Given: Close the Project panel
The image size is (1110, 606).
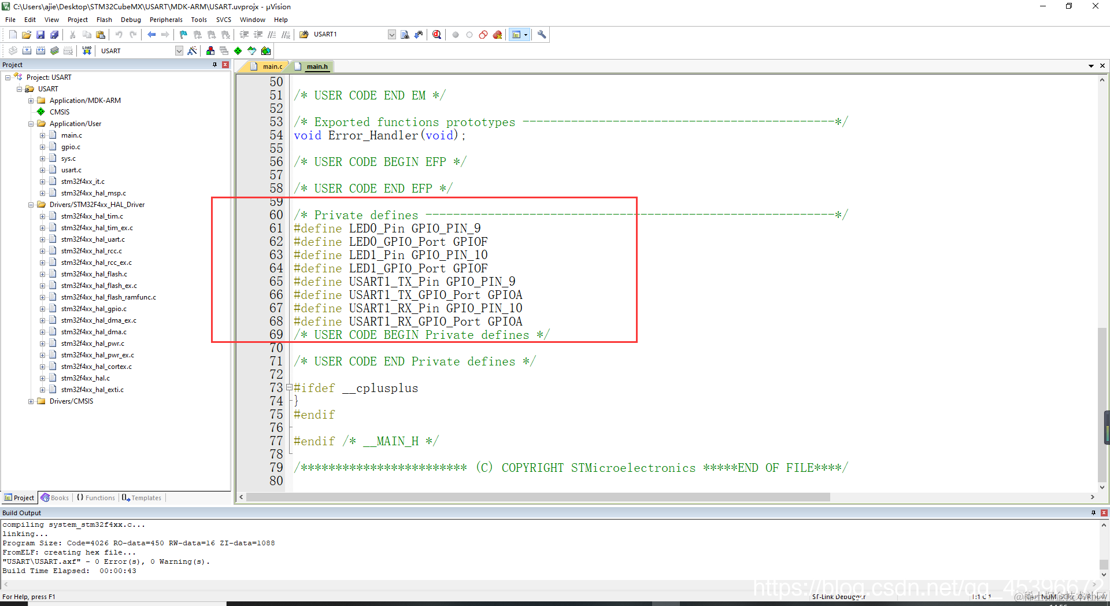Looking at the screenshot, I should [x=225, y=65].
